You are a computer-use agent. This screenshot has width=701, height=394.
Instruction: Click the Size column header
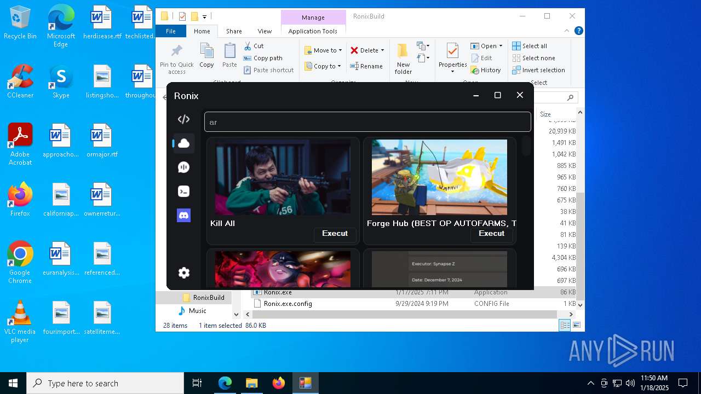pyautogui.click(x=545, y=114)
